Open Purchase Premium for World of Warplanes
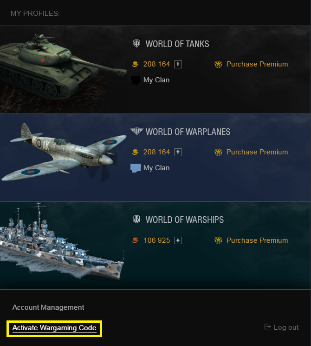This screenshot has width=311, height=346. [257, 152]
